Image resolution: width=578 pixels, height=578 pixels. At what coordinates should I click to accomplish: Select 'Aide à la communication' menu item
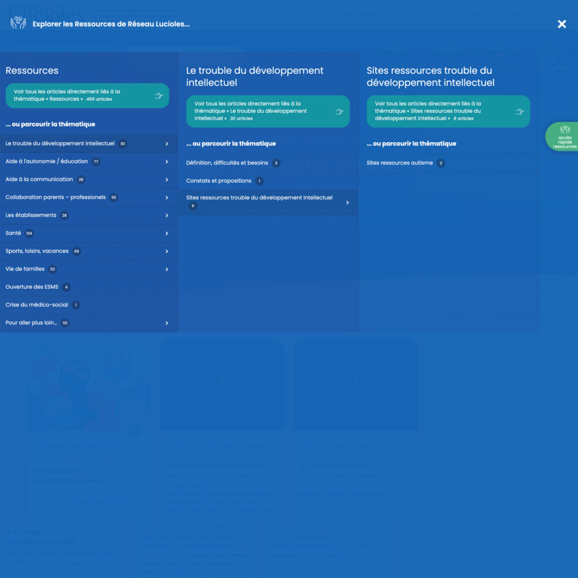89,180
